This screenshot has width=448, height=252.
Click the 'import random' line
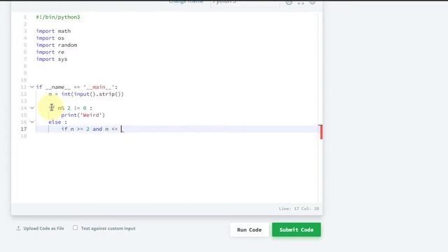(x=57, y=45)
